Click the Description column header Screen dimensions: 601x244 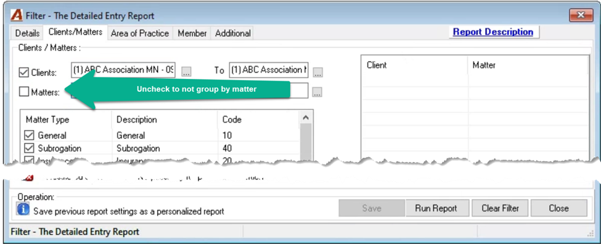[x=165, y=120]
